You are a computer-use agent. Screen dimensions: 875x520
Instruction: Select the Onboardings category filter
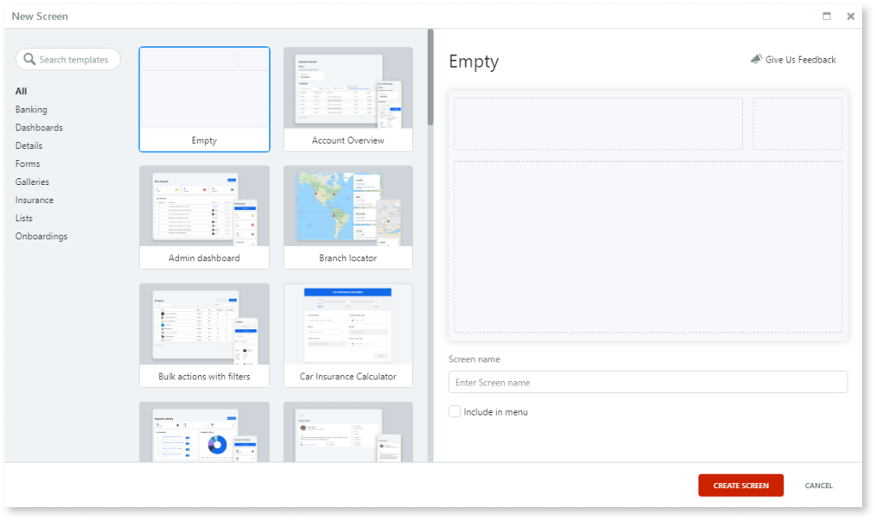(x=41, y=236)
